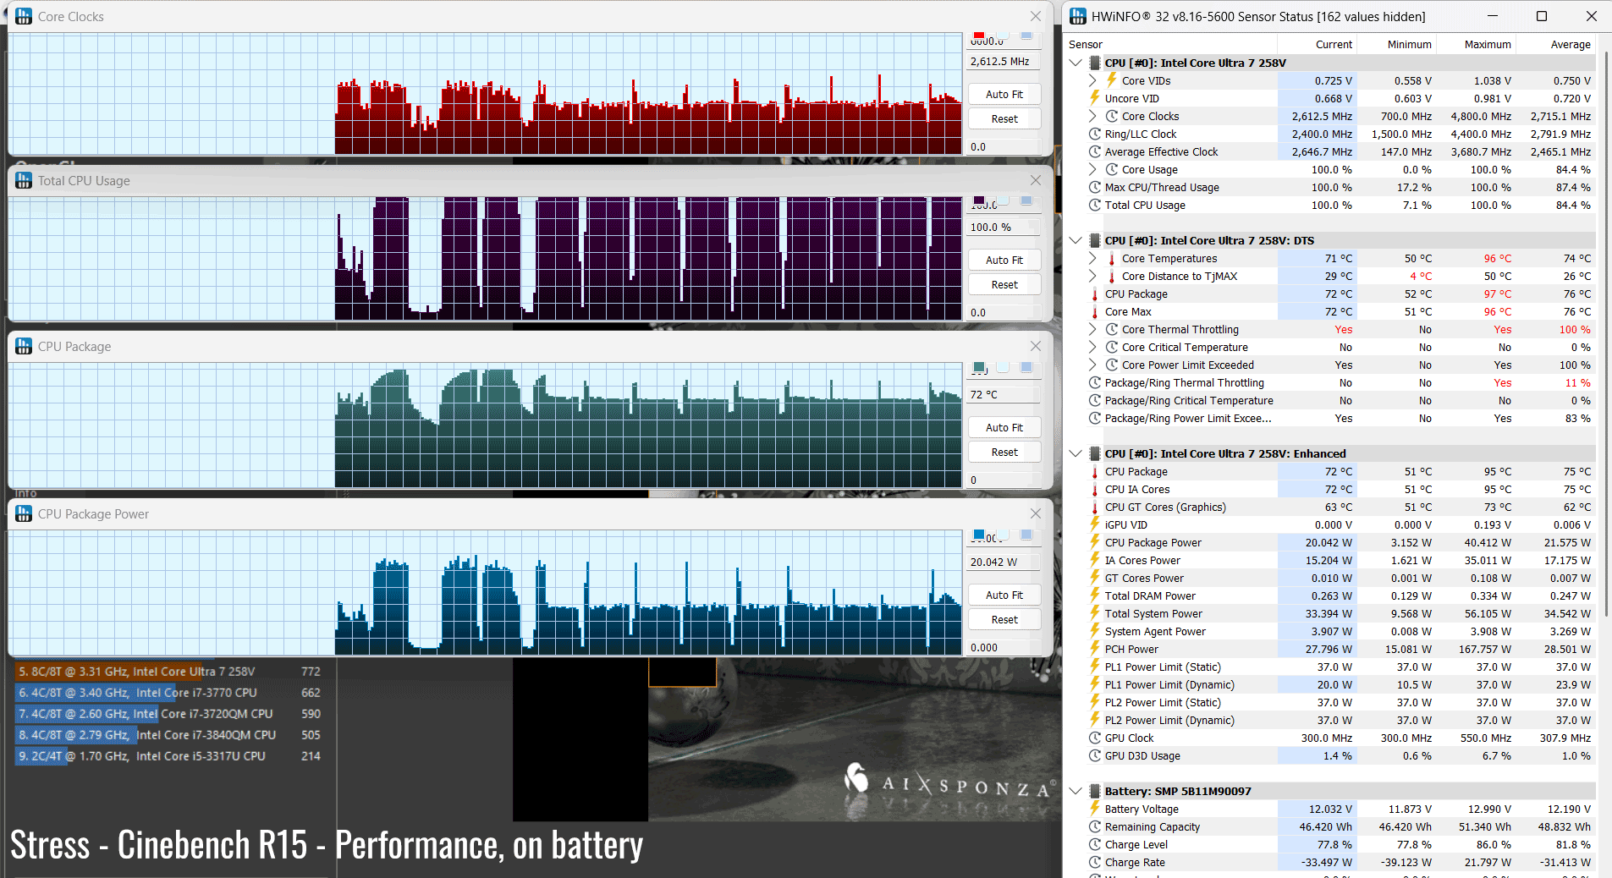Select the lightning icon beside Total DRAM Power
1612x878 pixels.
[x=1095, y=595]
